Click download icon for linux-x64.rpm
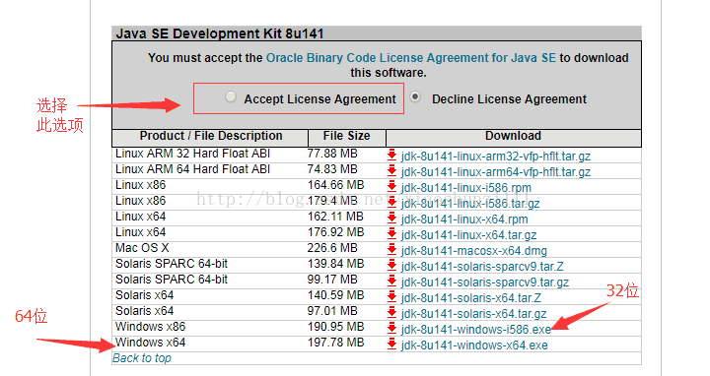 click(x=392, y=219)
